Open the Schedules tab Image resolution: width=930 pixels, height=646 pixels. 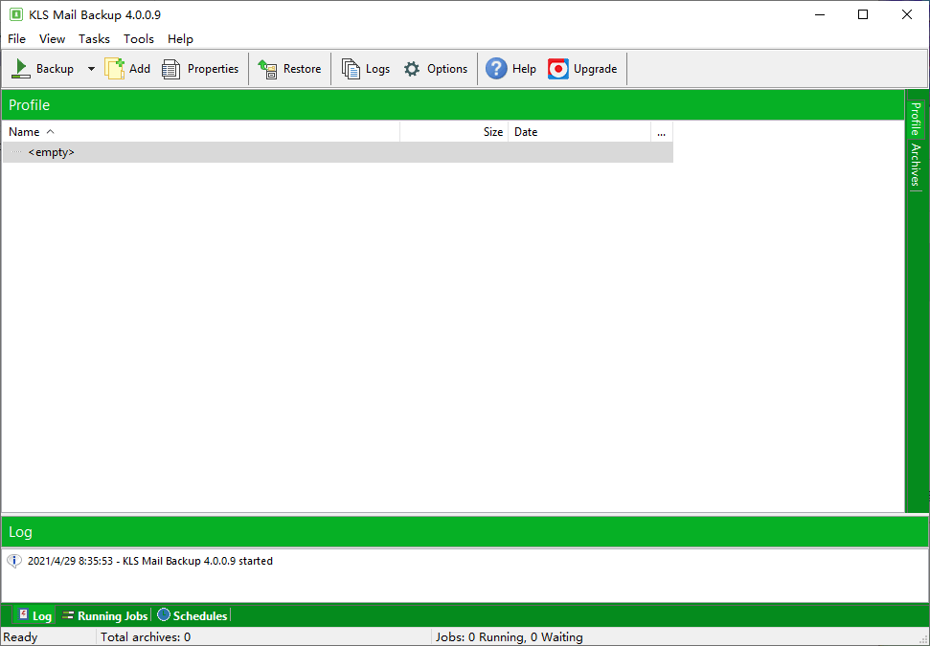coord(193,615)
